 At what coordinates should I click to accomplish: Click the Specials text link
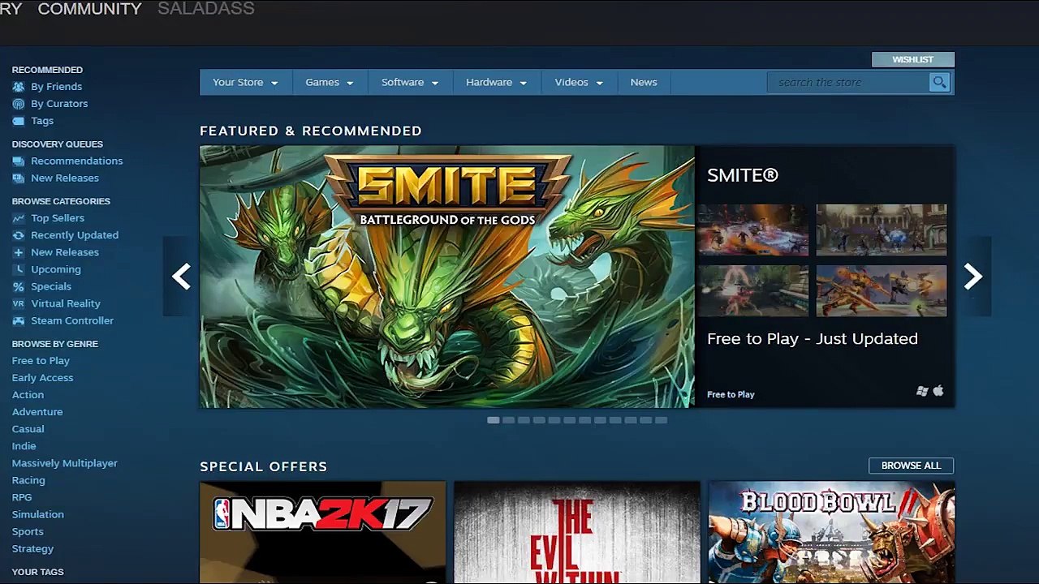click(x=51, y=286)
